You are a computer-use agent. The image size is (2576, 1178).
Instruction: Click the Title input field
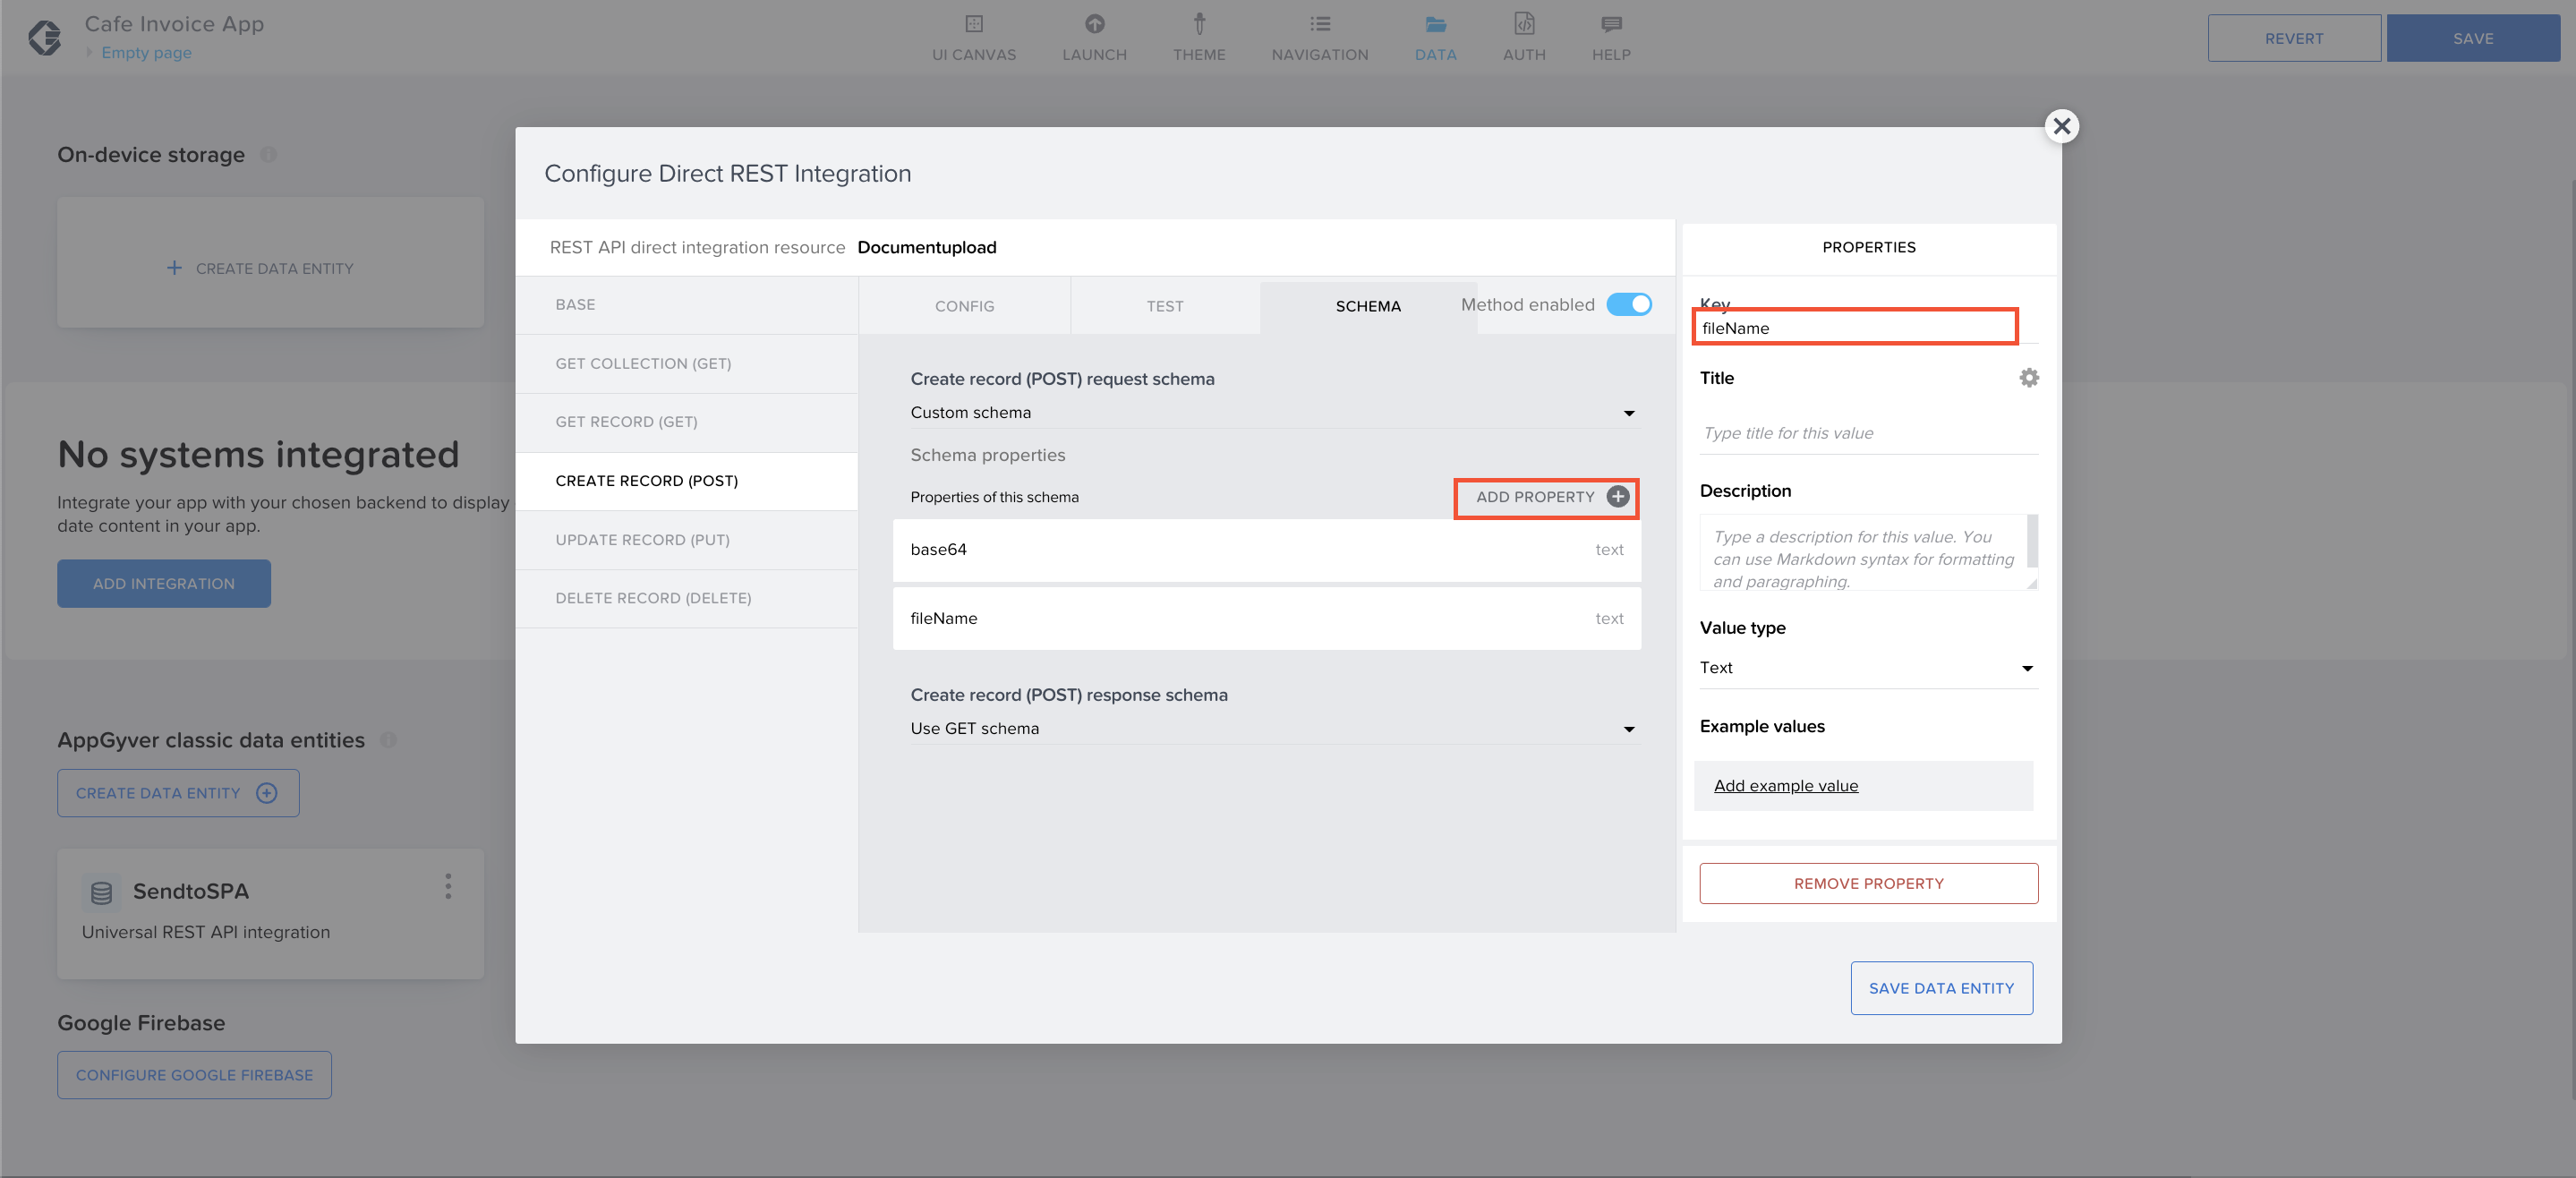(x=1867, y=433)
